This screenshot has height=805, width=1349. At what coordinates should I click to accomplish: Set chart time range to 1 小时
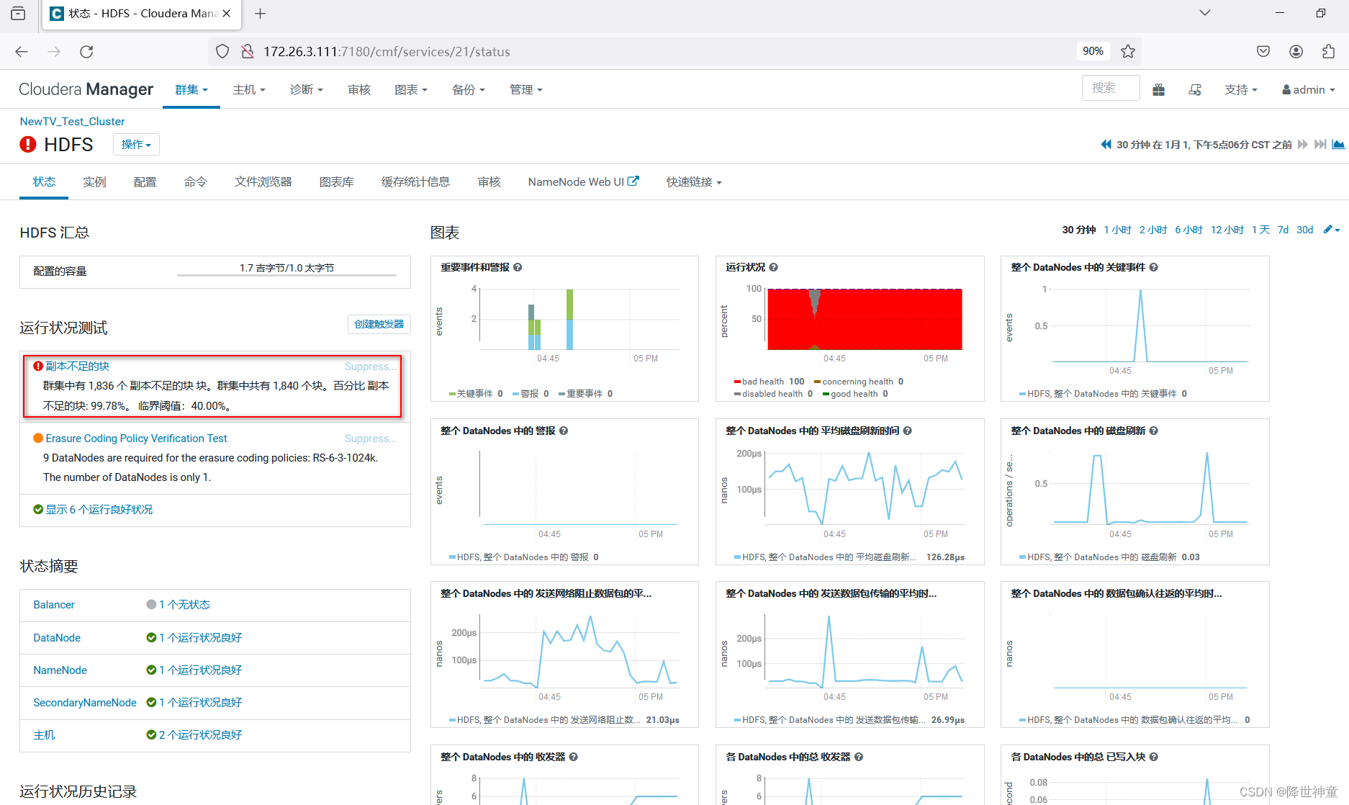(1117, 230)
